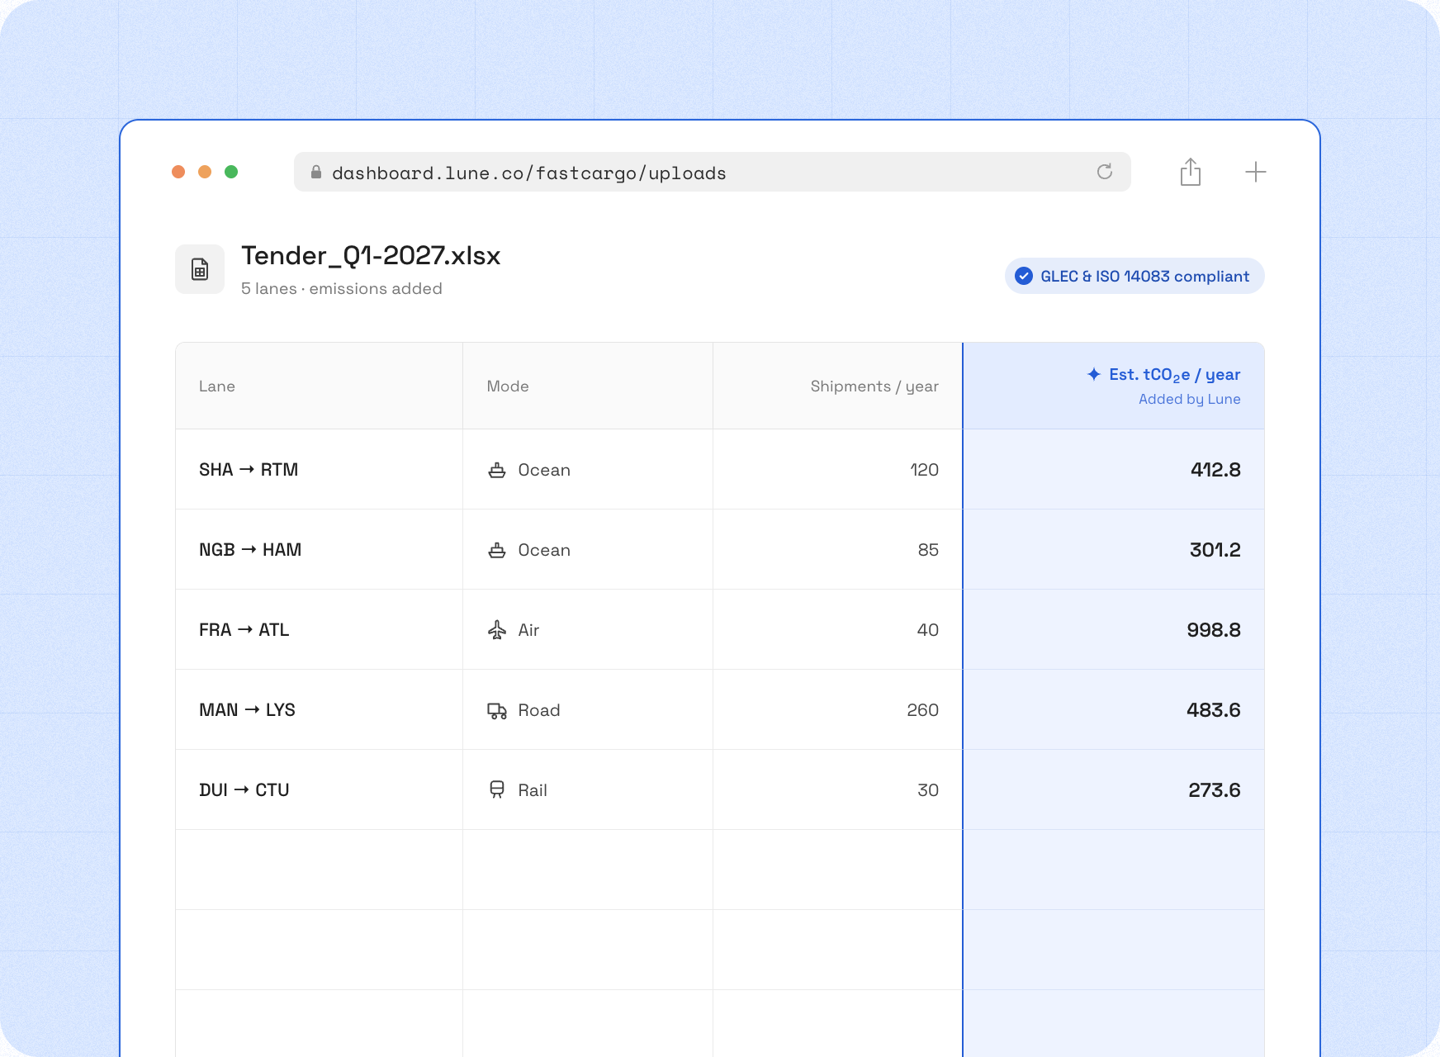Click the 40 shipments value
The image size is (1440, 1057).
tap(927, 630)
